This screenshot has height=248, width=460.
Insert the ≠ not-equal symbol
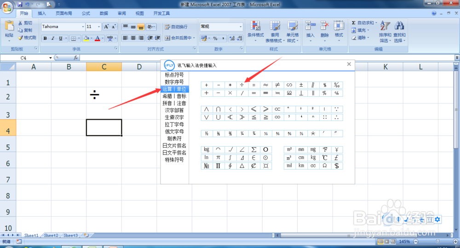point(277,85)
